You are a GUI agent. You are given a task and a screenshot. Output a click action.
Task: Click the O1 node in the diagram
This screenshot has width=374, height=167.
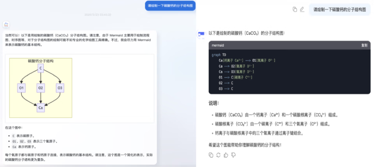click(21, 88)
